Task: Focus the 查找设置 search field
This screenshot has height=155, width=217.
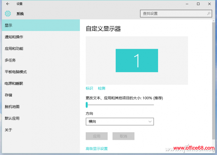Action: coord(176,13)
